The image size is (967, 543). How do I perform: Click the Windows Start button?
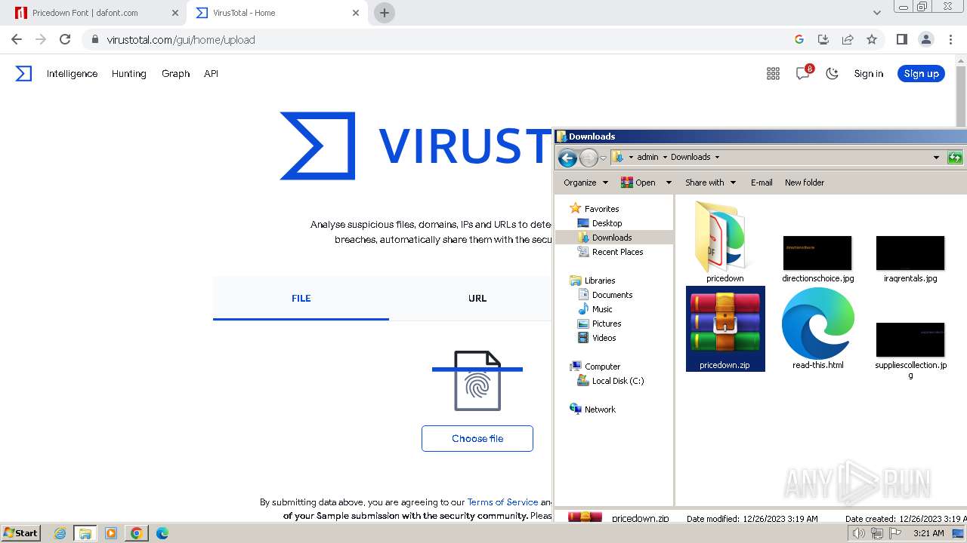point(21,532)
